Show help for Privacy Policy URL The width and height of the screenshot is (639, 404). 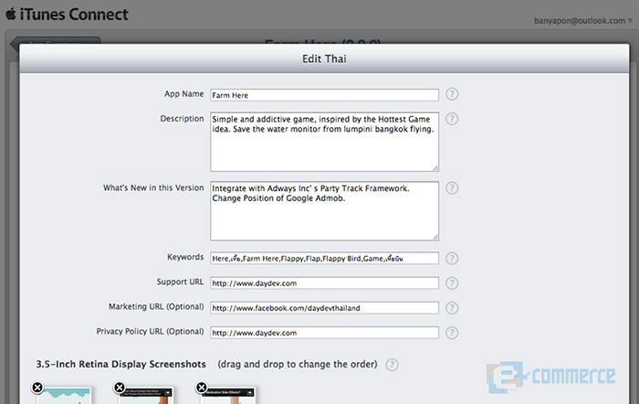pos(452,333)
